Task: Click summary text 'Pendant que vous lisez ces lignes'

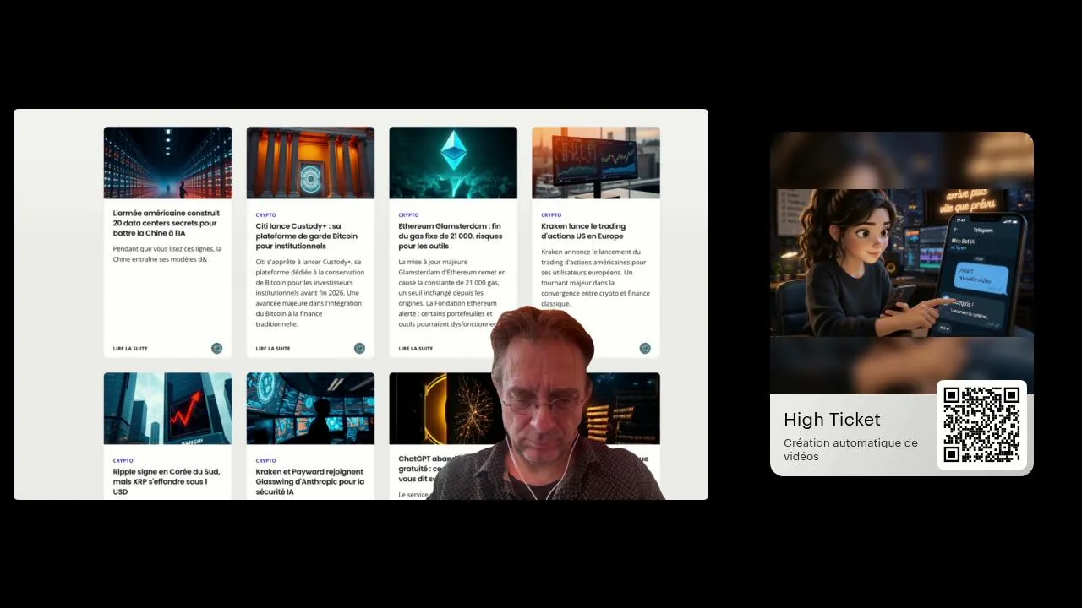Action: point(167,254)
